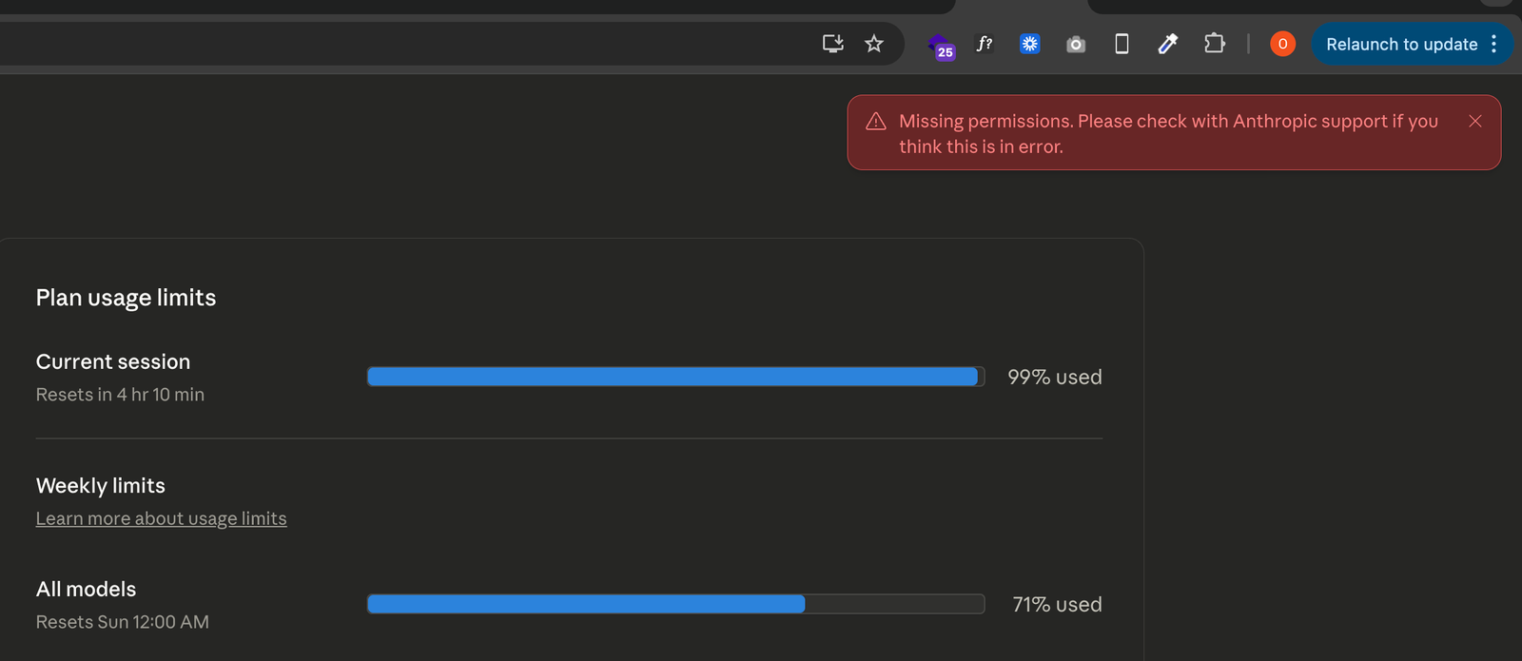Click the camera screenshot extension icon
The width and height of the screenshot is (1522, 661).
(x=1076, y=45)
